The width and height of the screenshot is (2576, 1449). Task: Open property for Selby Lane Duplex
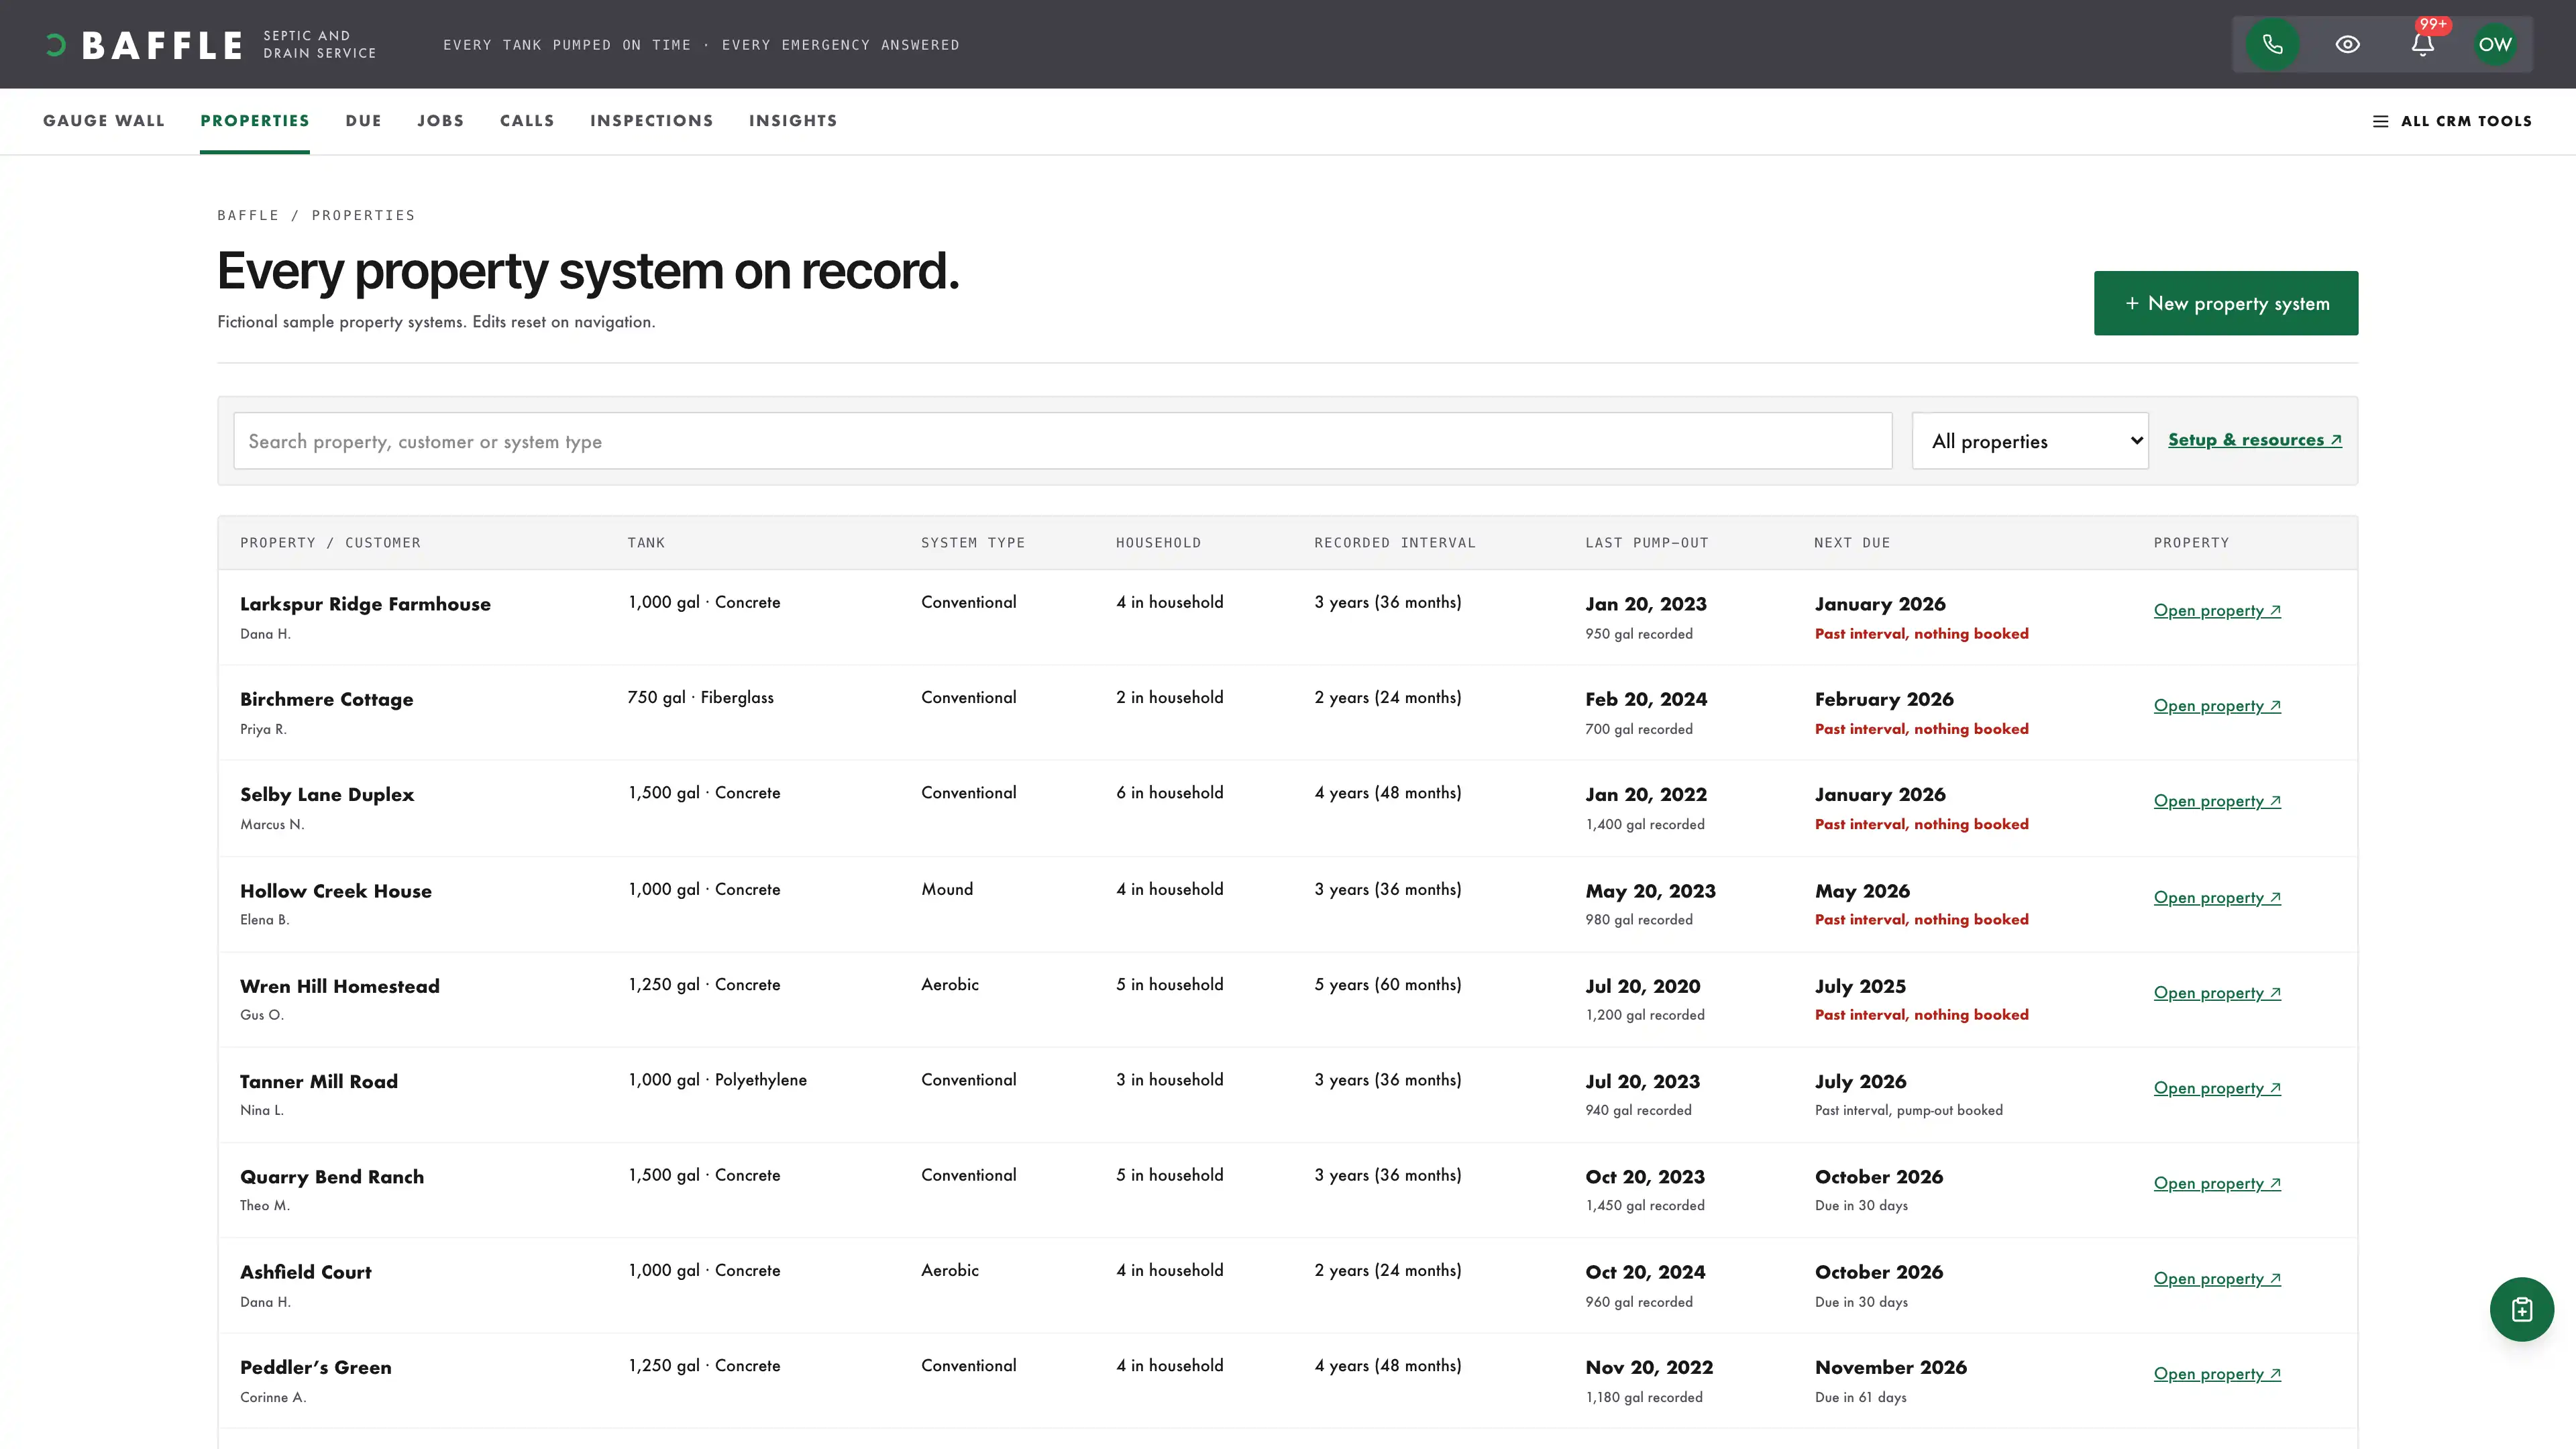(2217, 800)
